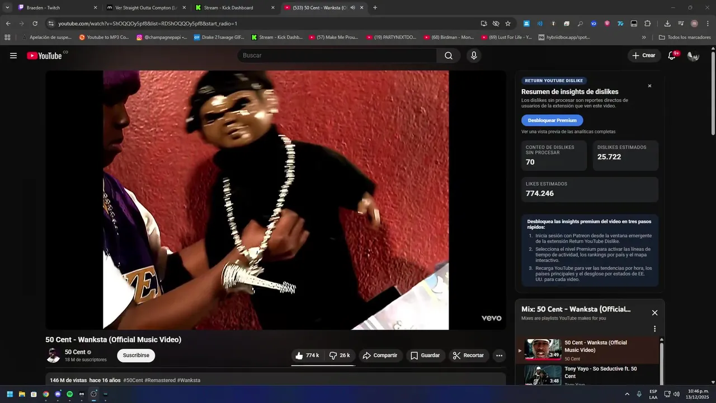This screenshot has height=403, width=716.
Task: Open Todos los marcadores folder
Action: pos(685,38)
